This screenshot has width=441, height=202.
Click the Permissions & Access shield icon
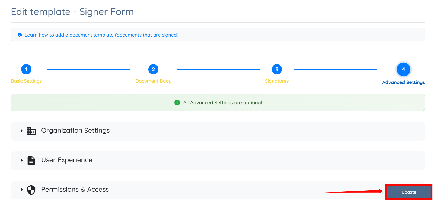pyautogui.click(x=31, y=190)
